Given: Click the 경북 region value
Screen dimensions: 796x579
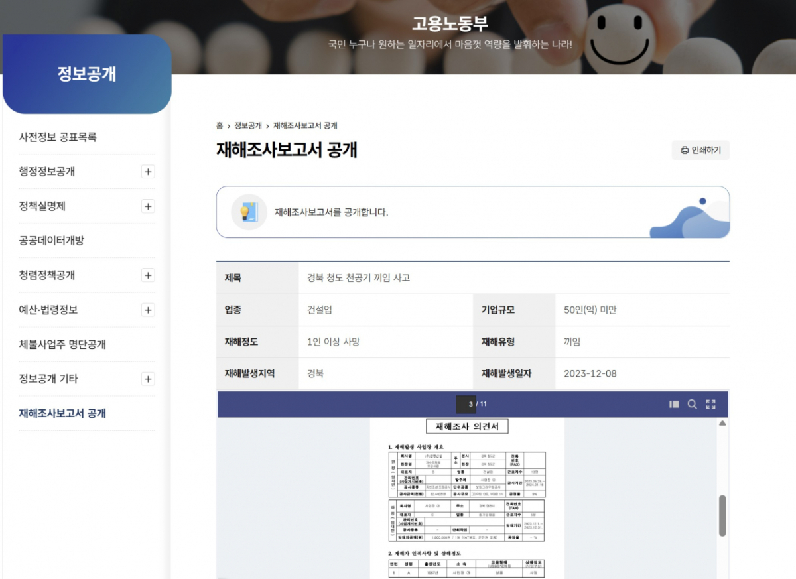Looking at the screenshot, I should 316,373.
